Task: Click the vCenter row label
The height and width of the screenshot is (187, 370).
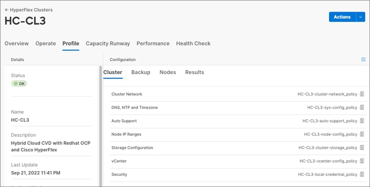Action: pyautogui.click(x=119, y=161)
